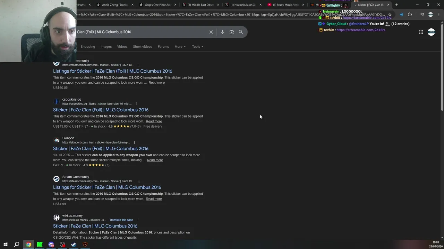Open the orange shield app in taskbar
The image size is (444, 249).
[x=85, y=245]
